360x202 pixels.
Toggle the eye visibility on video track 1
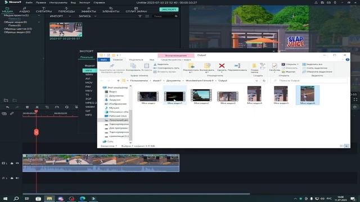click(17, 163)
